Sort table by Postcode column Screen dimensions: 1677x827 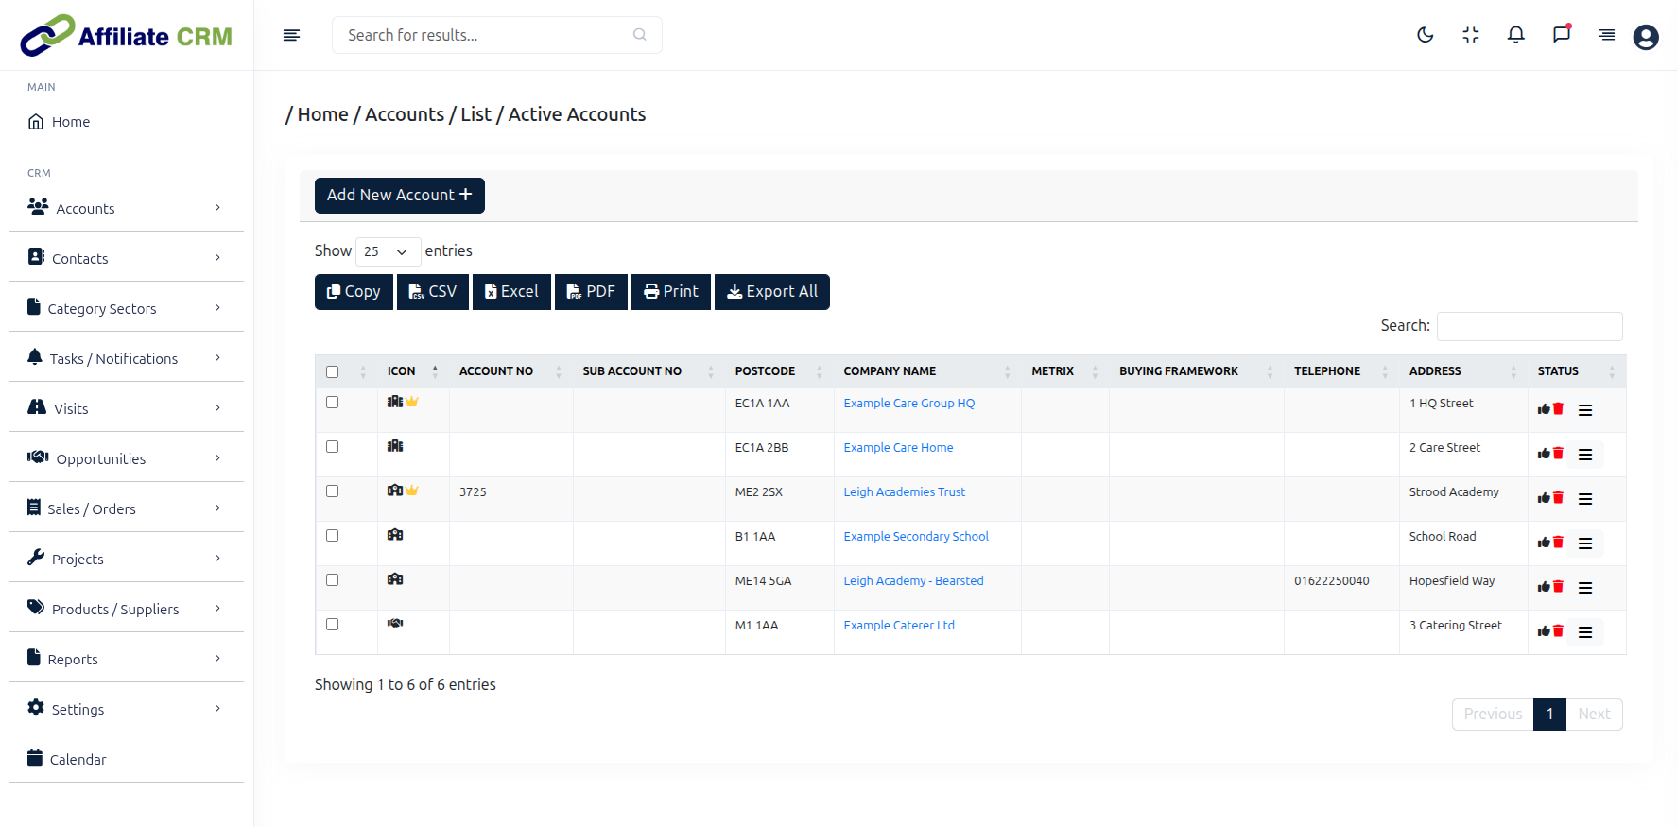[779, 371]
